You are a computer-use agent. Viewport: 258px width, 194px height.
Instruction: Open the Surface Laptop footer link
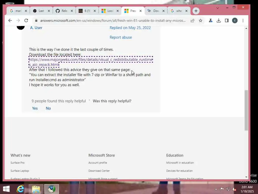[x=20, y=171]
